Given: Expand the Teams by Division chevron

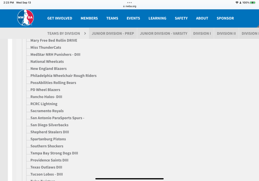Looking at the screenshot, I should [x=85, y=33].
